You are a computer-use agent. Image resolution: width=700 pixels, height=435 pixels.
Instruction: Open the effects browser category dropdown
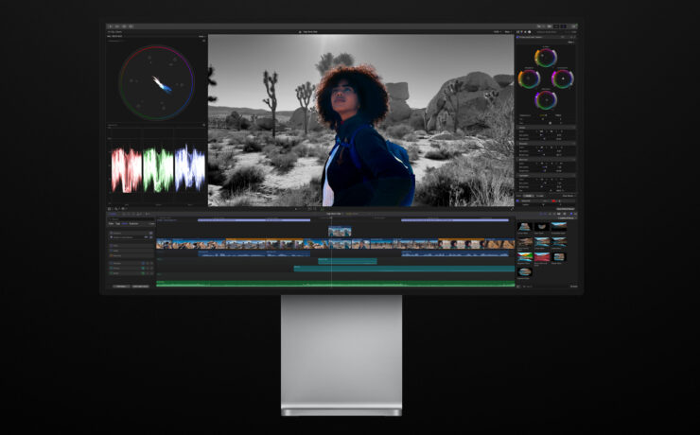[x=566, y=218]
